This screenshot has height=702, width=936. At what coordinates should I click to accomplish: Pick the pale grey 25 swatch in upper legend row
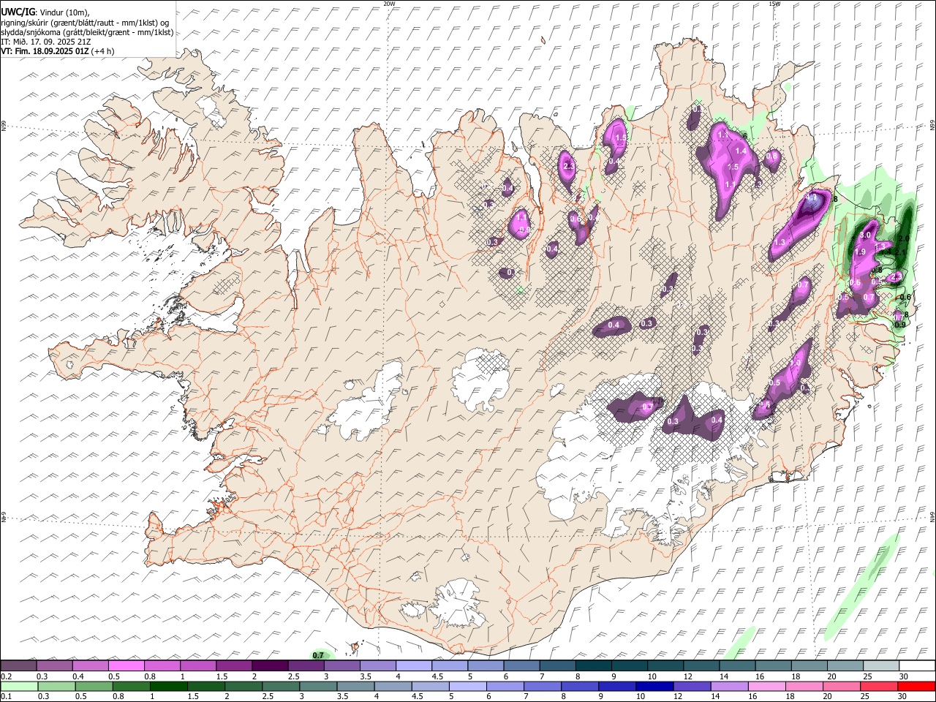pos(880,666)
